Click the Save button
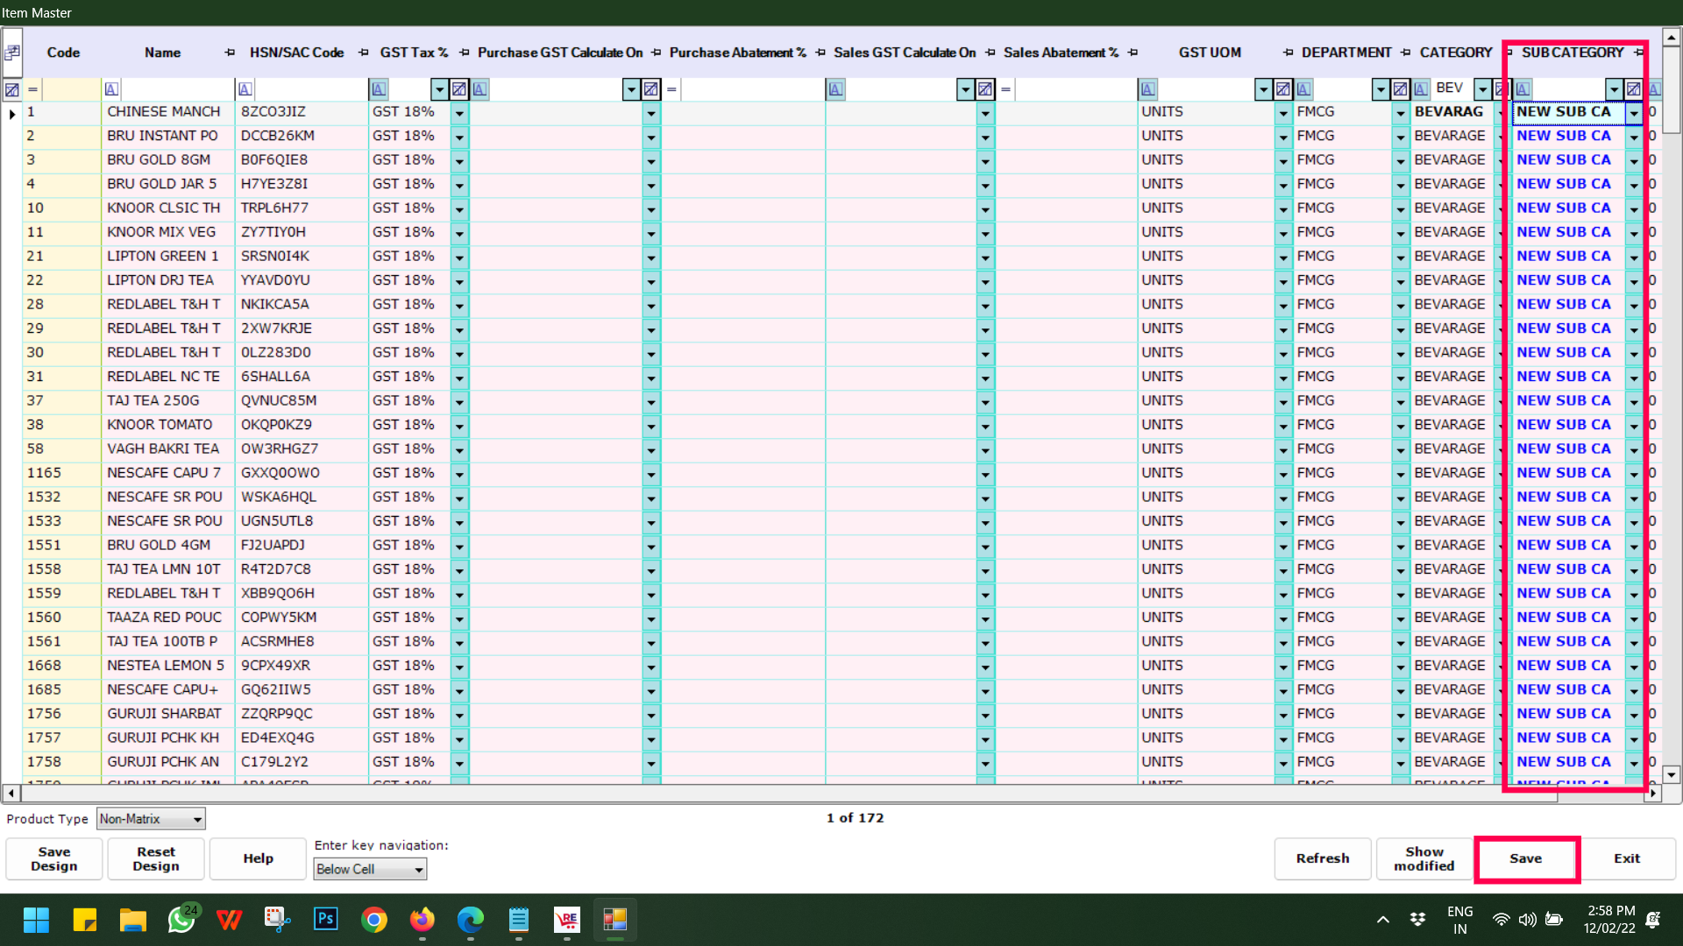Image resolution: width=1683 pixels, height=946 pixels. (1525, 858)
